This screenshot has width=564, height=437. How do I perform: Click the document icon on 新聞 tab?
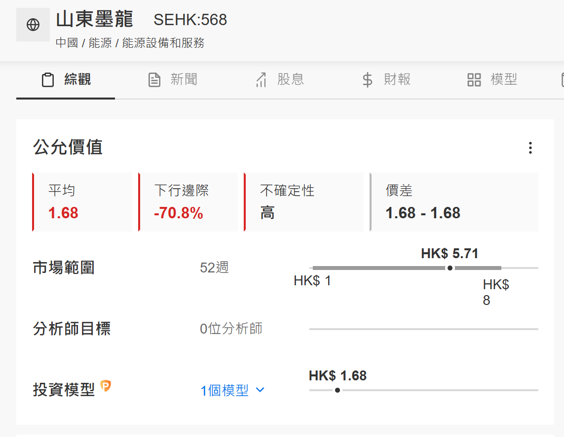point(154,80)
